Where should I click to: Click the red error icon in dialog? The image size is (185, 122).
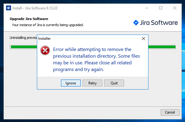[x=45, y=50]
